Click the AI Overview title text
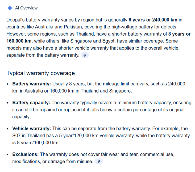The width and height of the screenshot is (195, 172). (26, 8)
